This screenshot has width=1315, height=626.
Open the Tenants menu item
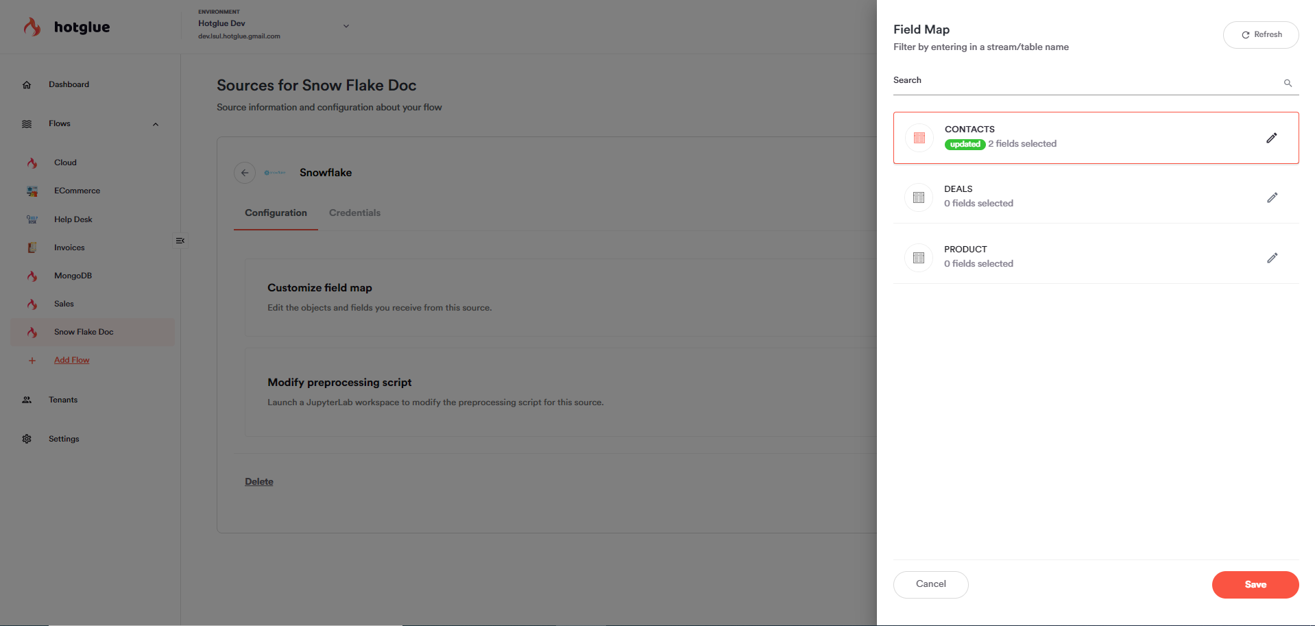tap(63, 400)
